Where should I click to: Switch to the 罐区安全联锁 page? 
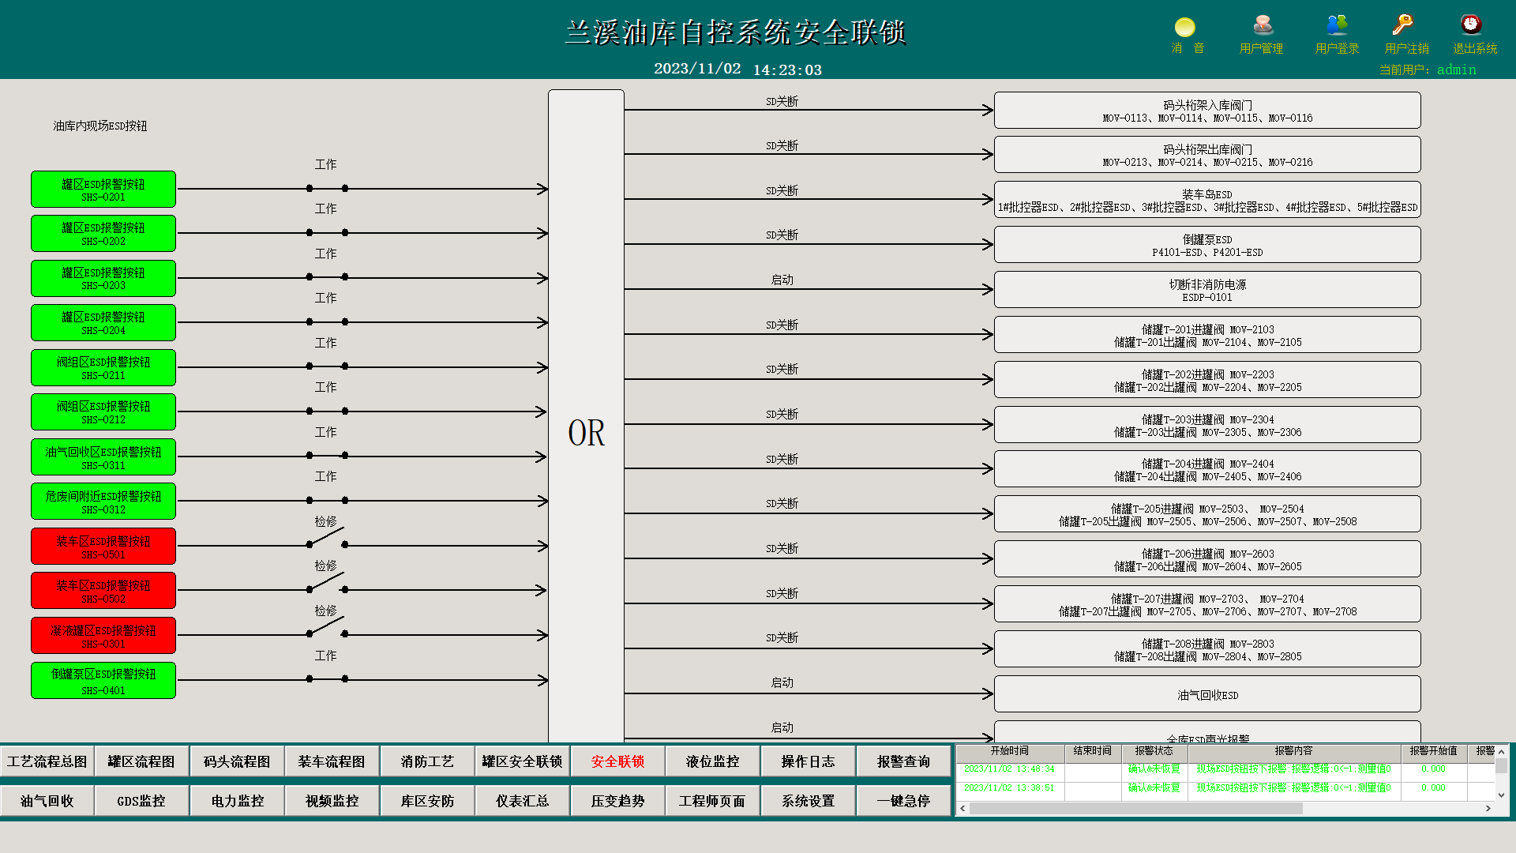pos(522,761)
